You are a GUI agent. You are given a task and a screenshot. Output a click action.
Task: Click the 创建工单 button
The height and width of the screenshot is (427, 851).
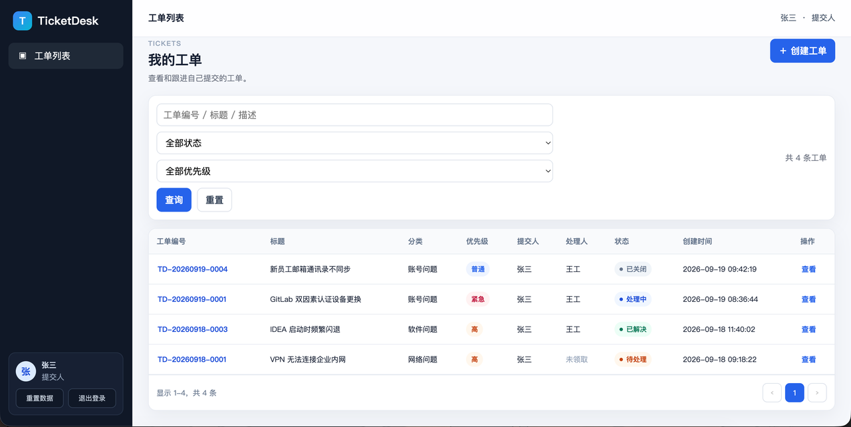[802, 51]
